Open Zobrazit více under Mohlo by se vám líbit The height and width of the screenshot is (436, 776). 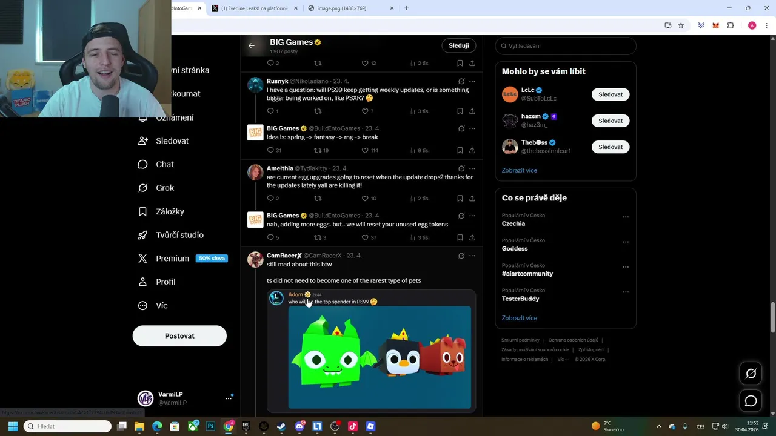click(520, 170)
